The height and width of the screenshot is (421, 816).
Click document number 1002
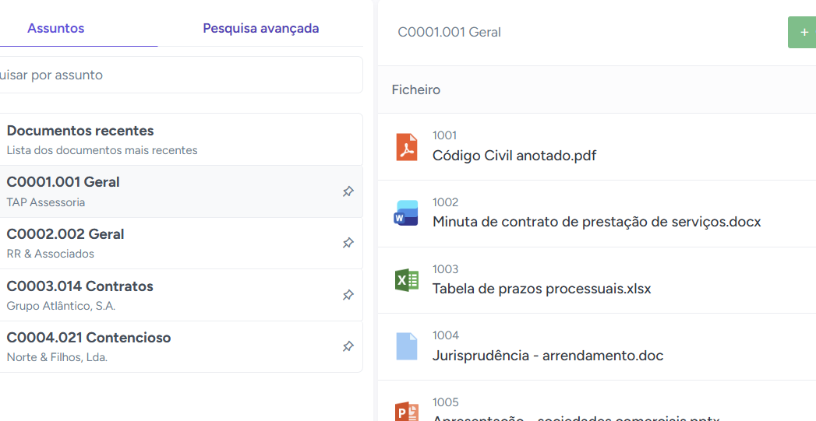(446, 202)
